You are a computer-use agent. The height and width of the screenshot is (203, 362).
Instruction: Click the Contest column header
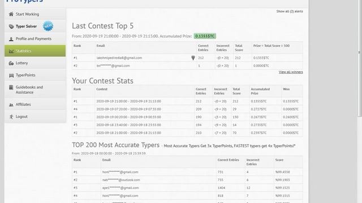click(x=102, y=89)
